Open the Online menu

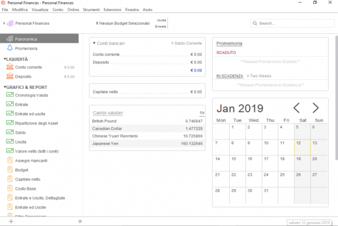tap(73, 10)
